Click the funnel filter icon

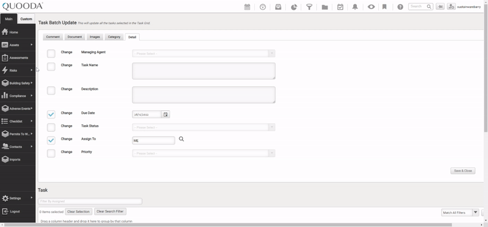click(309, 7)
